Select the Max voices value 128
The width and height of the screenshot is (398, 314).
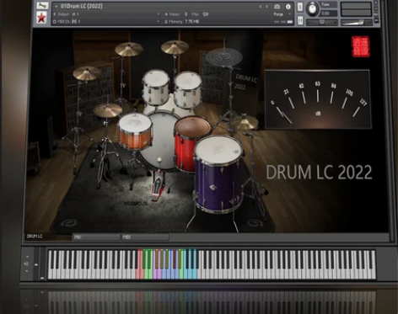click(x=206, y=14)
